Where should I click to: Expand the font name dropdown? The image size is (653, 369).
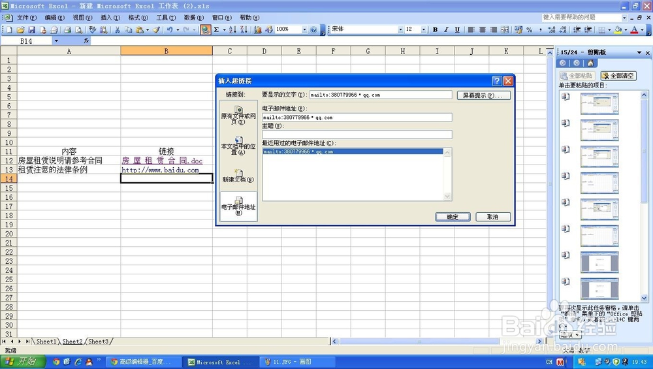tap(400, 29)
